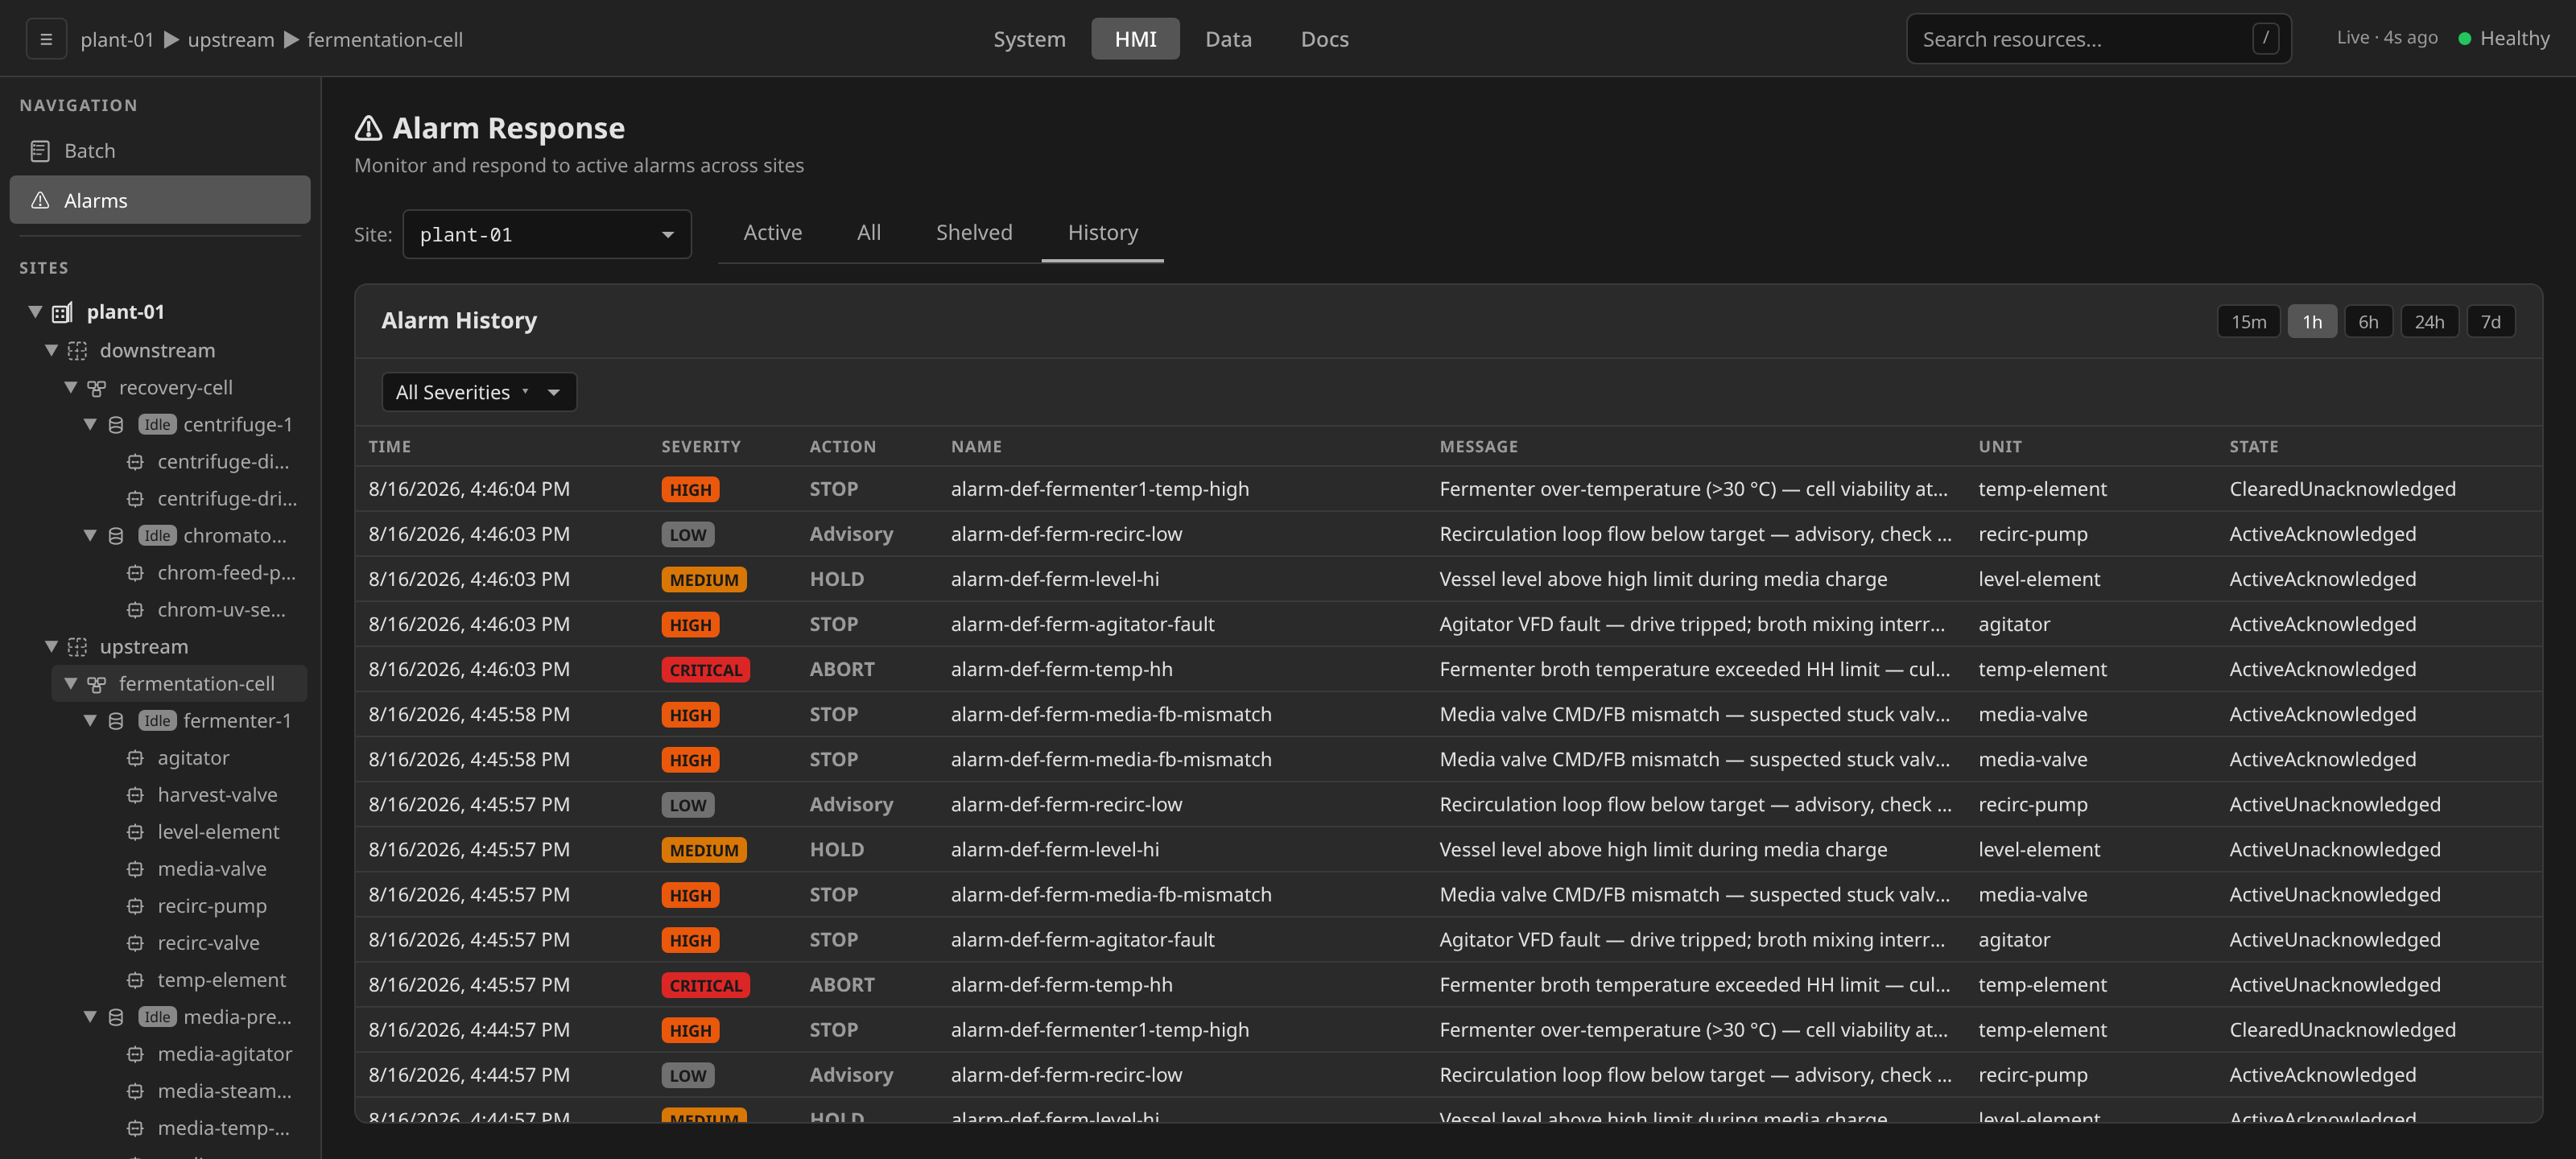This screenshot has width=2576, height=1159.
Task: Click fermentation-cell in the breadcrumb
Action: coord(385,40)
